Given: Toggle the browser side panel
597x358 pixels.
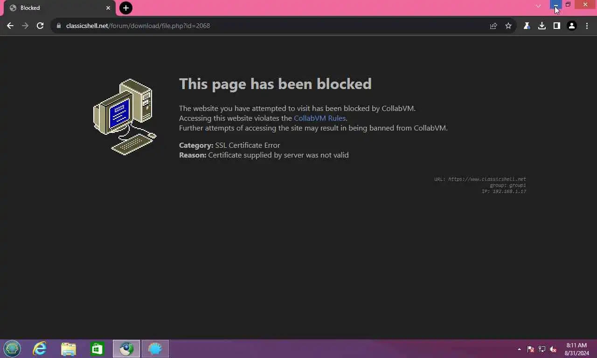Looking at the screenshot, I should click(x=556, y=26).
